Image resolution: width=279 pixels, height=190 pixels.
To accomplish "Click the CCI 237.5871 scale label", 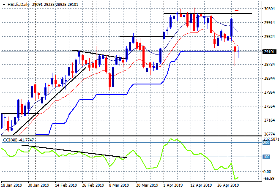I will (271, 139).
